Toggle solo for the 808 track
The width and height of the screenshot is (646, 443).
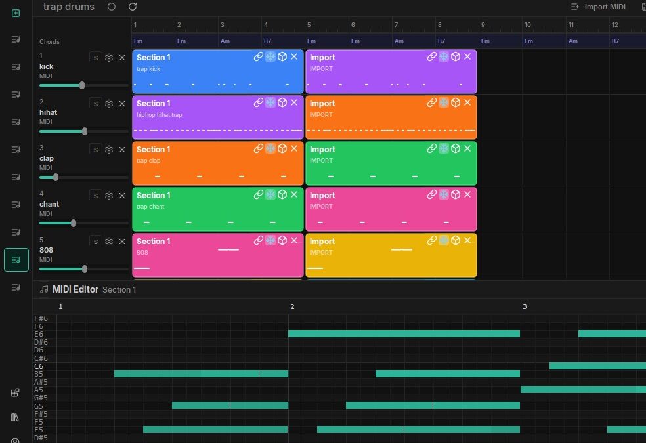coord(95,241)
